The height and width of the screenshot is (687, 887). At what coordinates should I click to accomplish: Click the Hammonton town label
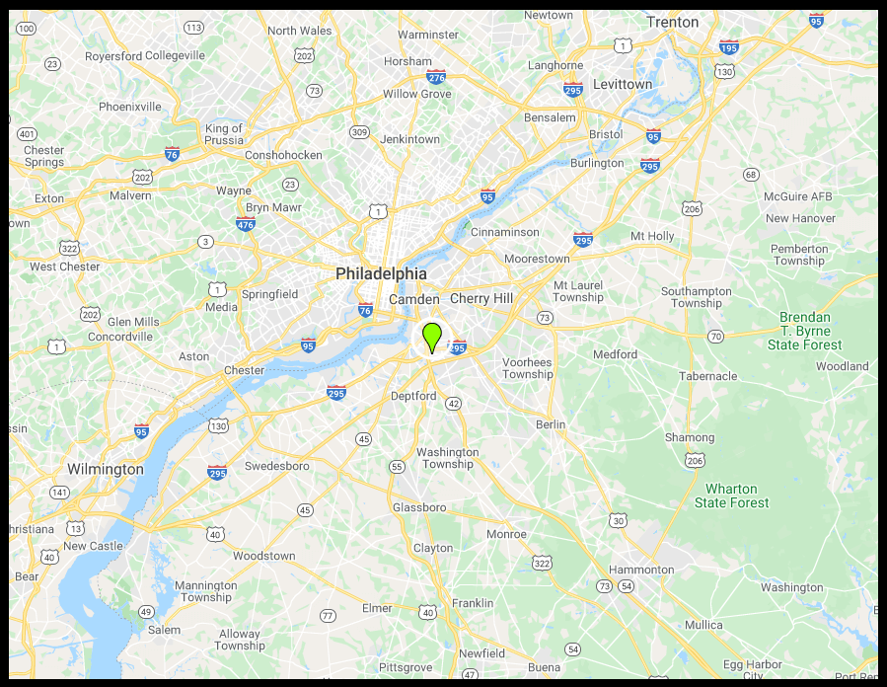click(x=641, y=570)
